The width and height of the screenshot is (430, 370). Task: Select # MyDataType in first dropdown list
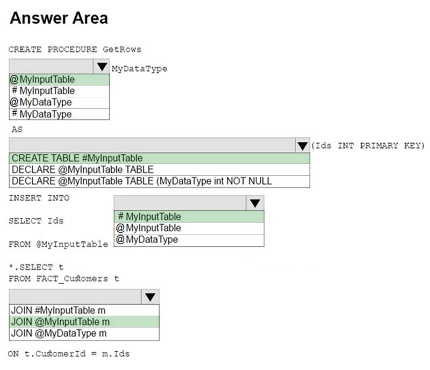point(59,114)
